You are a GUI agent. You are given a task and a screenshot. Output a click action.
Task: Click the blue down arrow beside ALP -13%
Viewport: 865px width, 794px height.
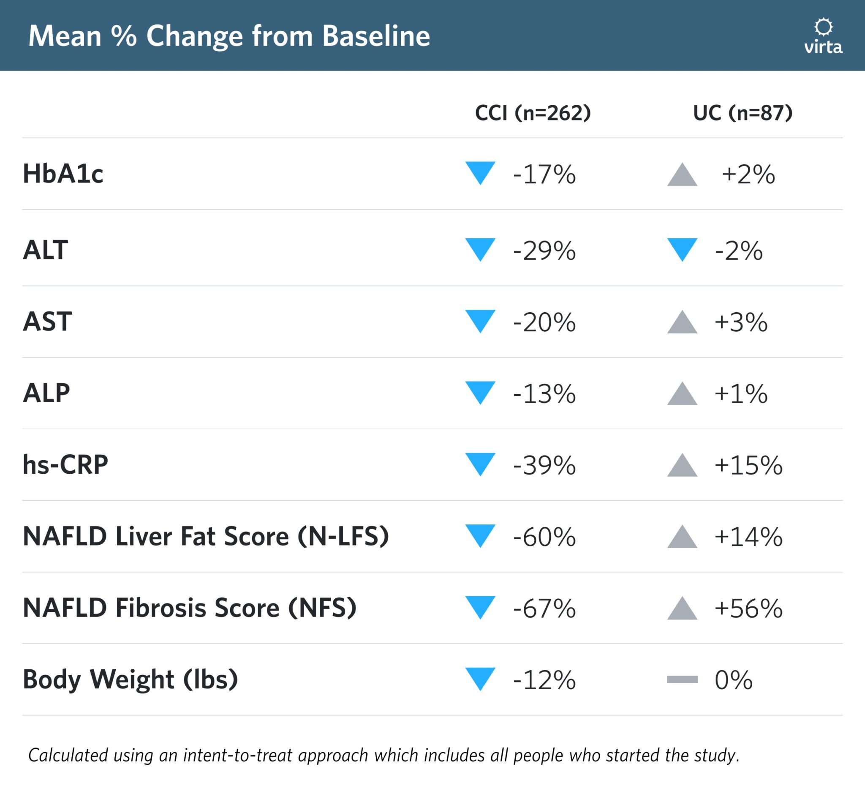(480, 391)
